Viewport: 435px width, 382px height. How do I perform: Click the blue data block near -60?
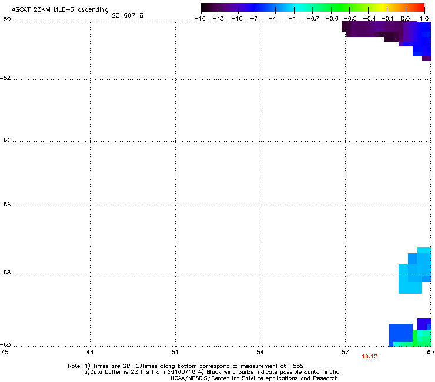click(x=400, y=333)
